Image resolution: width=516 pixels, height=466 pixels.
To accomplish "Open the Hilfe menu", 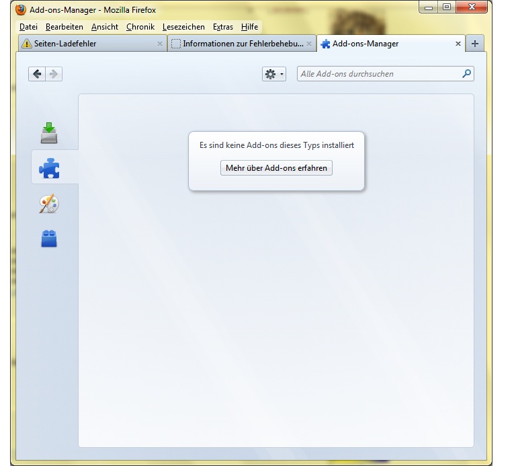I will [249, 27].
